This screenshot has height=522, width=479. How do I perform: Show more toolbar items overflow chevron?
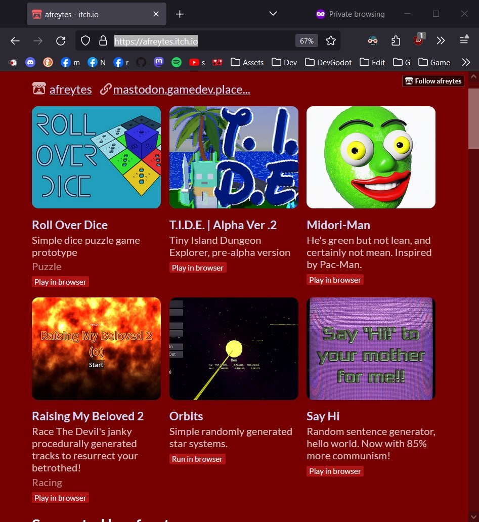tap(441, 41)
